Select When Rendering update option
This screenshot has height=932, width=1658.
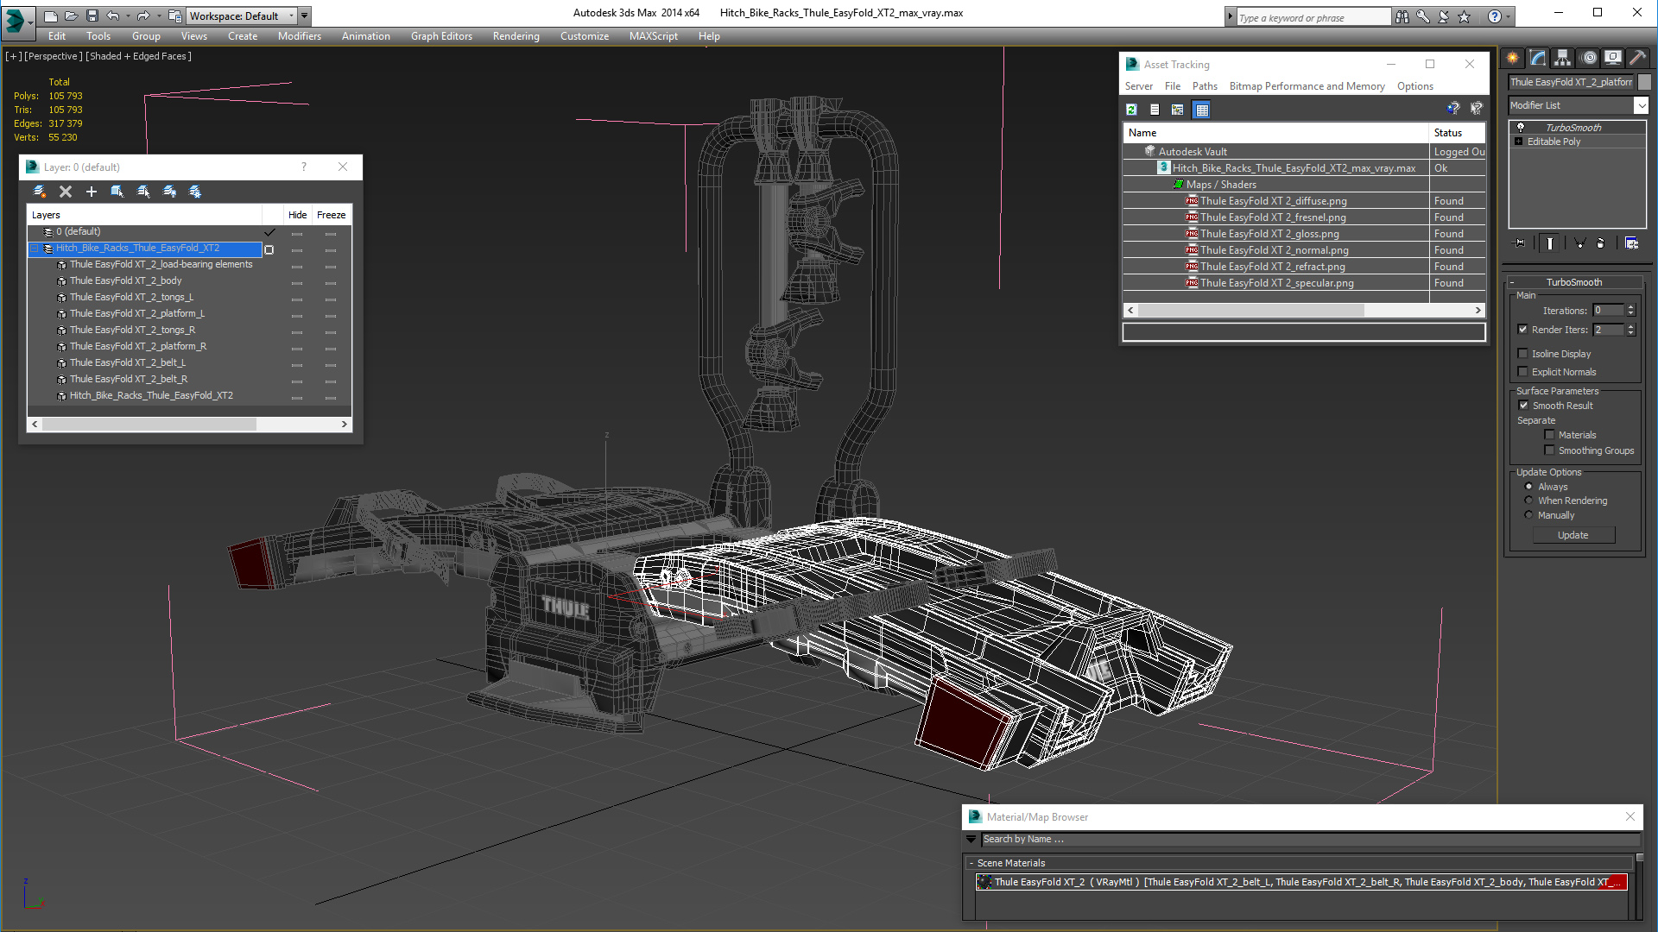[x=1528, y=501]
